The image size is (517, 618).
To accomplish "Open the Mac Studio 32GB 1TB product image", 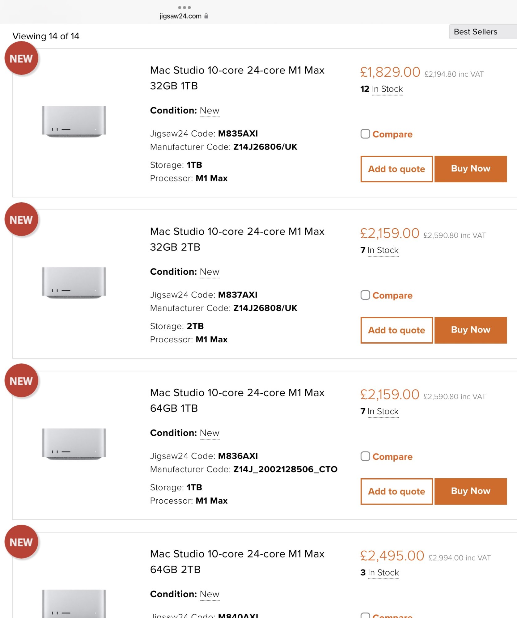I will (x=74, y=121).
